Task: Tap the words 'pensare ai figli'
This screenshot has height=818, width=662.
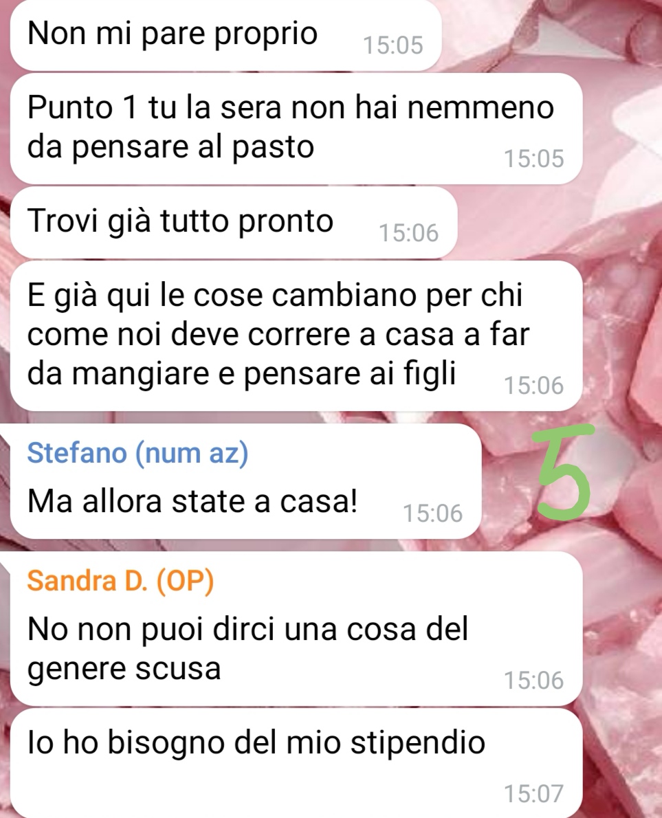Action: (350, 373)
